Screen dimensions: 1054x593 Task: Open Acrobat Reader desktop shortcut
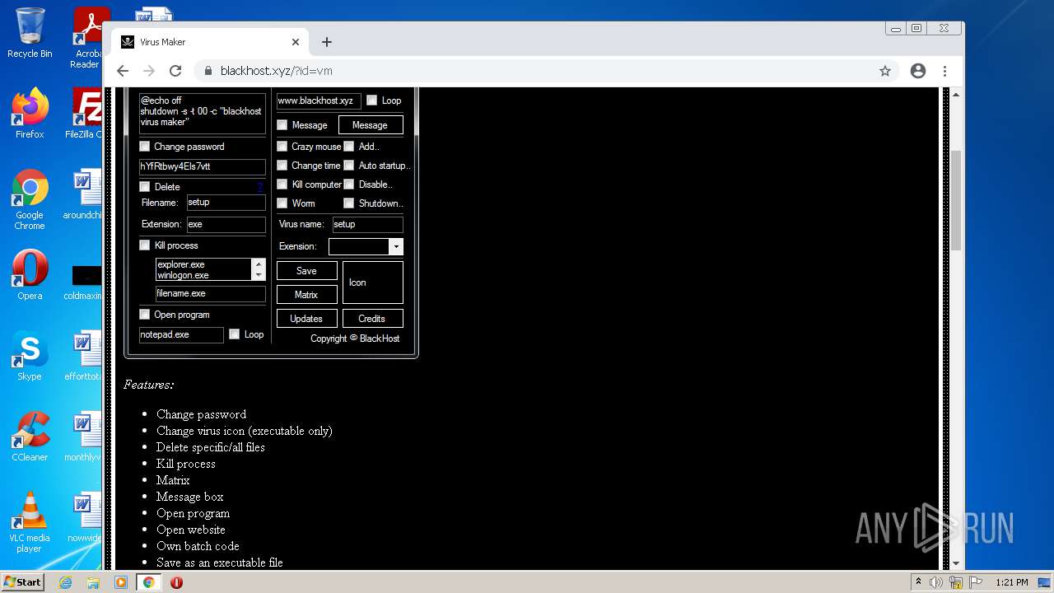[87, 38]
